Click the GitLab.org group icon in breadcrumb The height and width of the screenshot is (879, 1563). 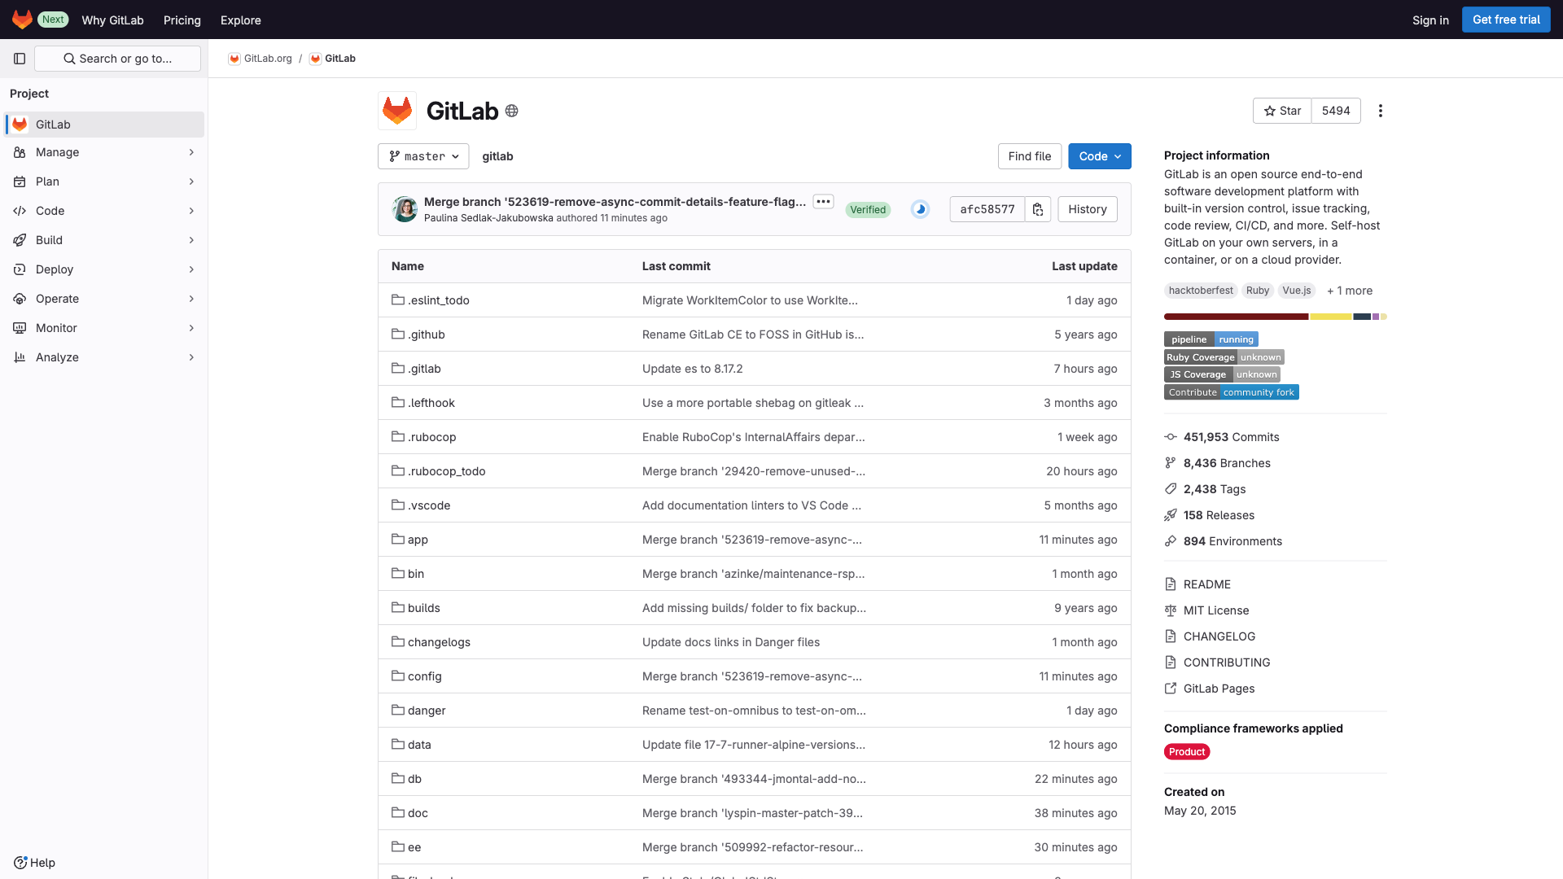234,58
